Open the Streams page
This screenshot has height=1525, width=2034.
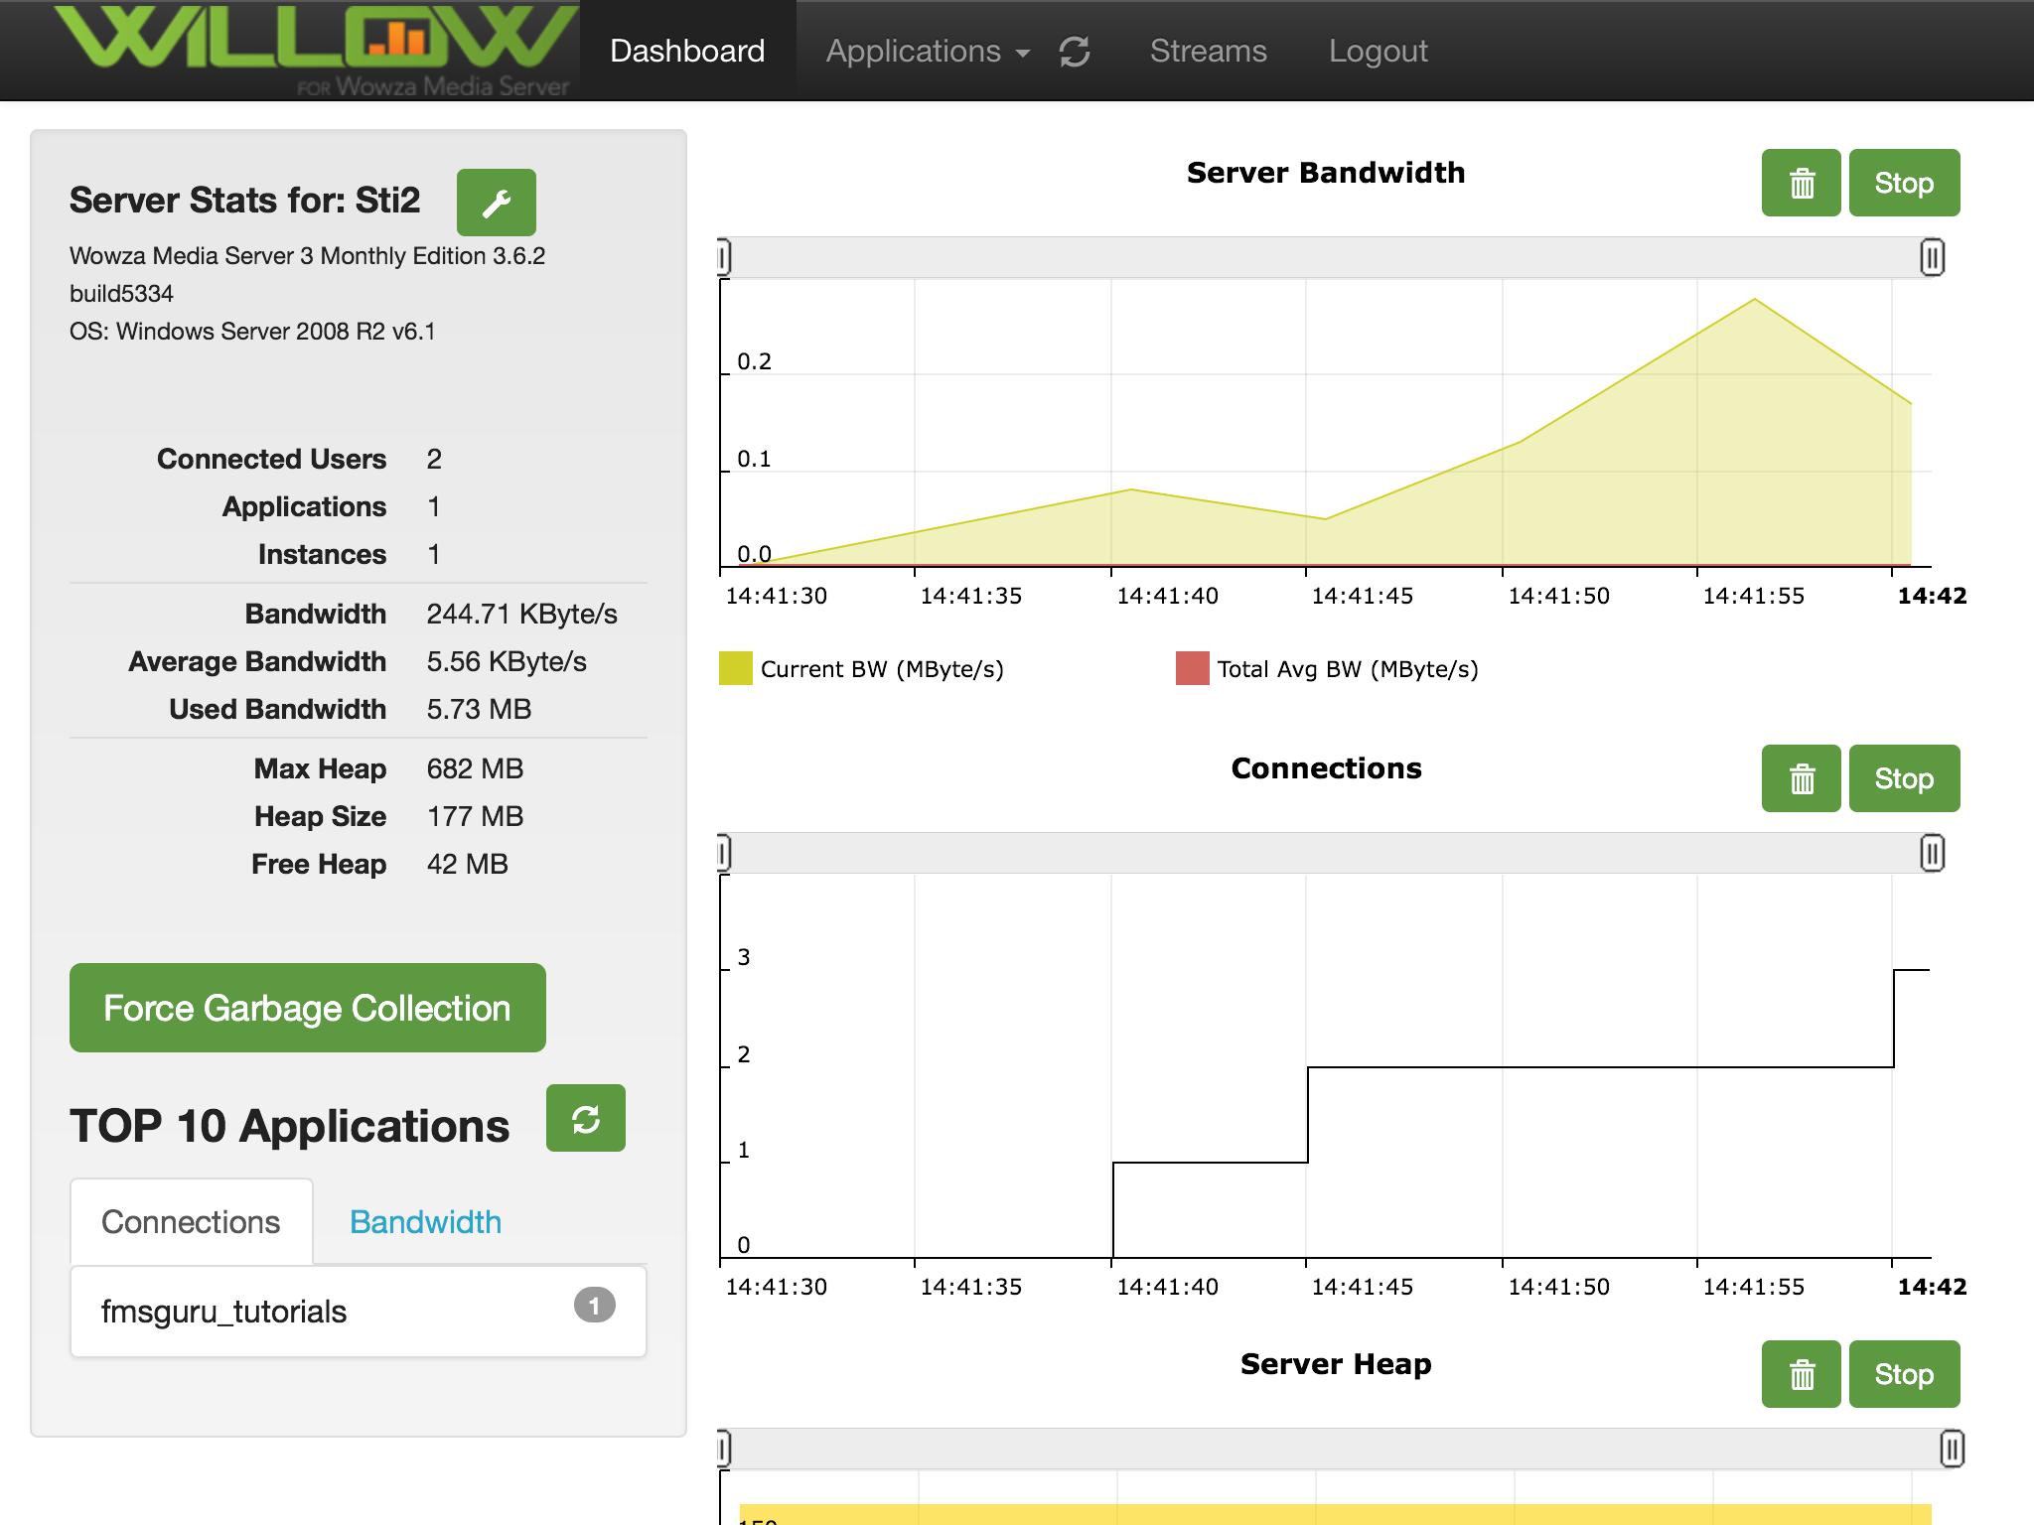1208,52
